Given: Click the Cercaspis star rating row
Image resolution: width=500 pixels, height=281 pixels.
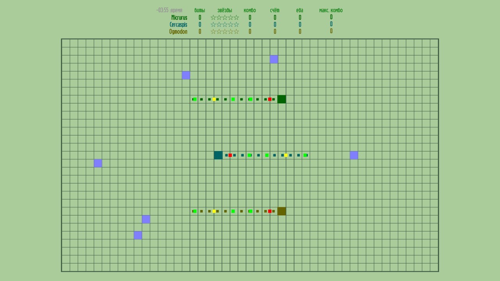Looking at the screenshot, I should [x=225, y=25].
